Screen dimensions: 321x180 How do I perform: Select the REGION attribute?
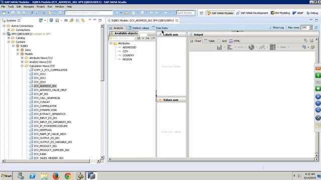coord(127,59)
